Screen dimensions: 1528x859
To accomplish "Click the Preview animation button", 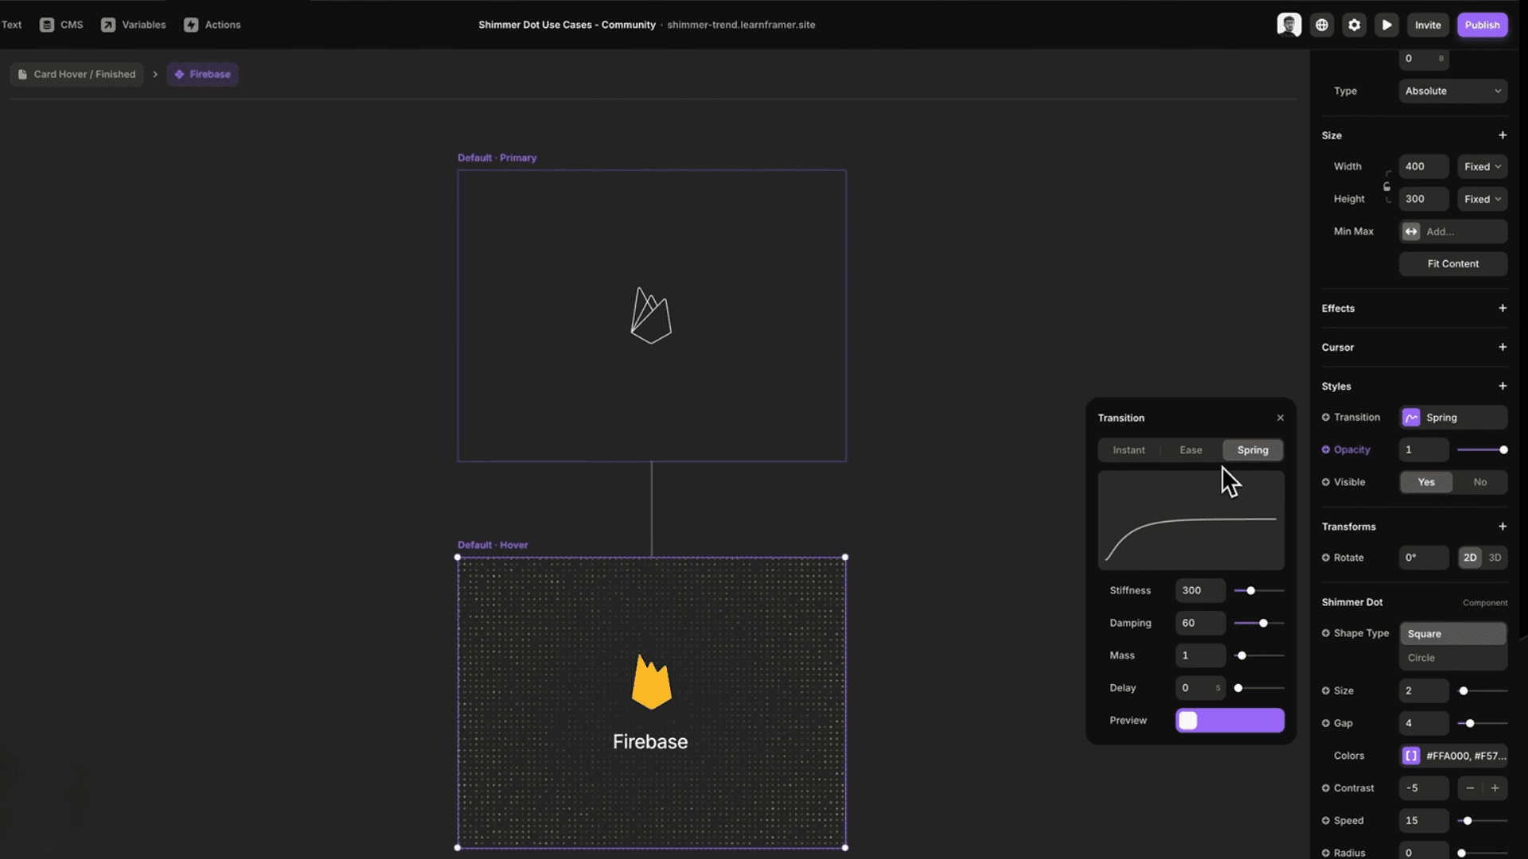I will click(1229, 720).
